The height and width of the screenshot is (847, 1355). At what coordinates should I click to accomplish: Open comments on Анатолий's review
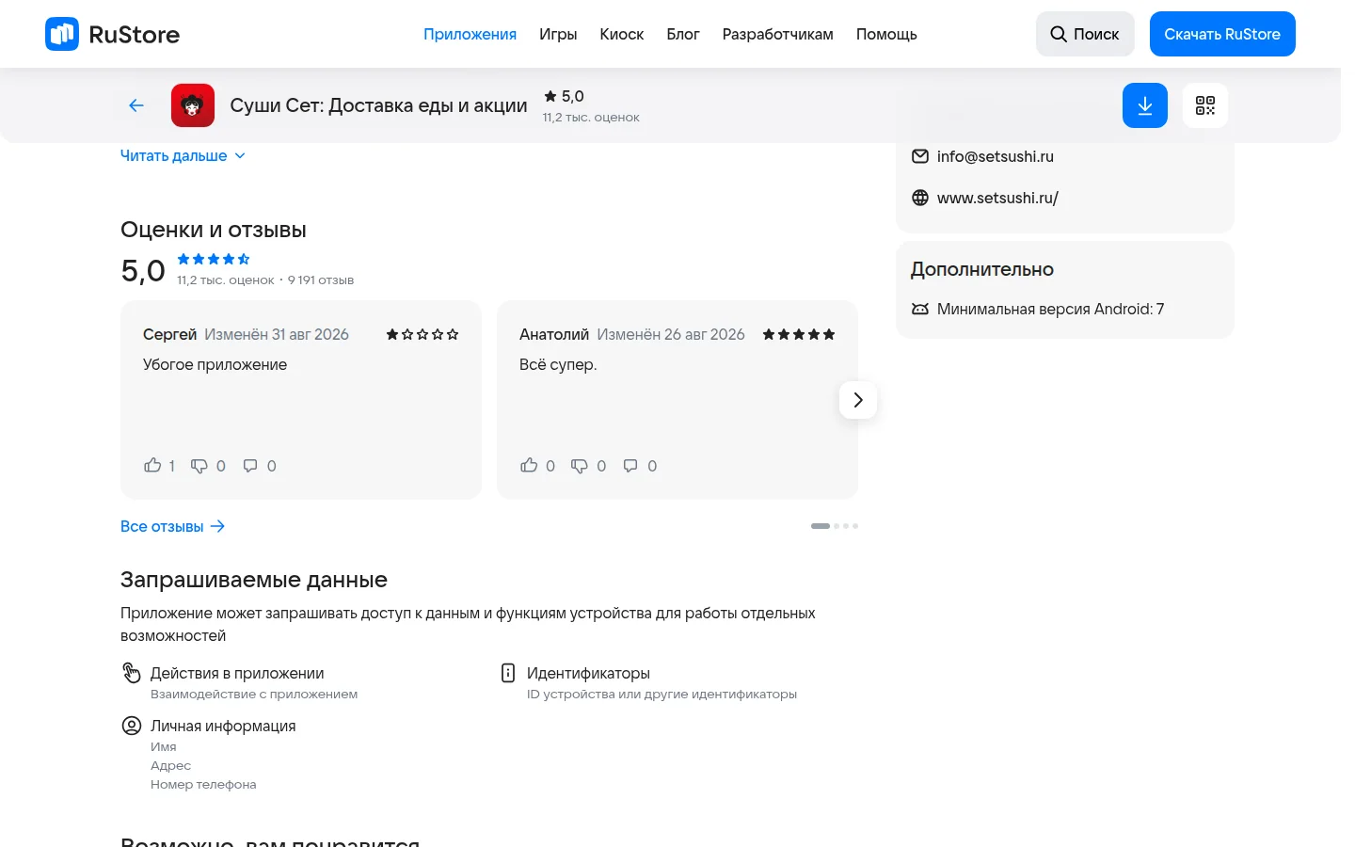click(630, 465)
